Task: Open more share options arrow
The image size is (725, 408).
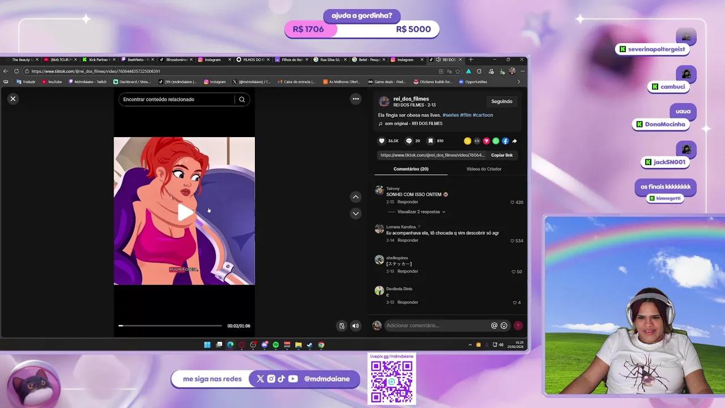Action: pos(514,141)
